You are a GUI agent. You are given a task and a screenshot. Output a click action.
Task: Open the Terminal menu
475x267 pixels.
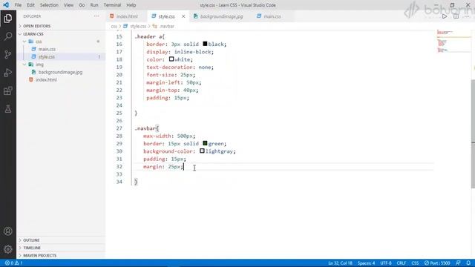112,5
